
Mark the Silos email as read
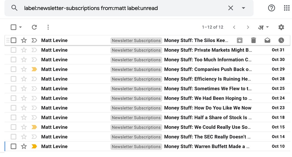coord(267,40)
